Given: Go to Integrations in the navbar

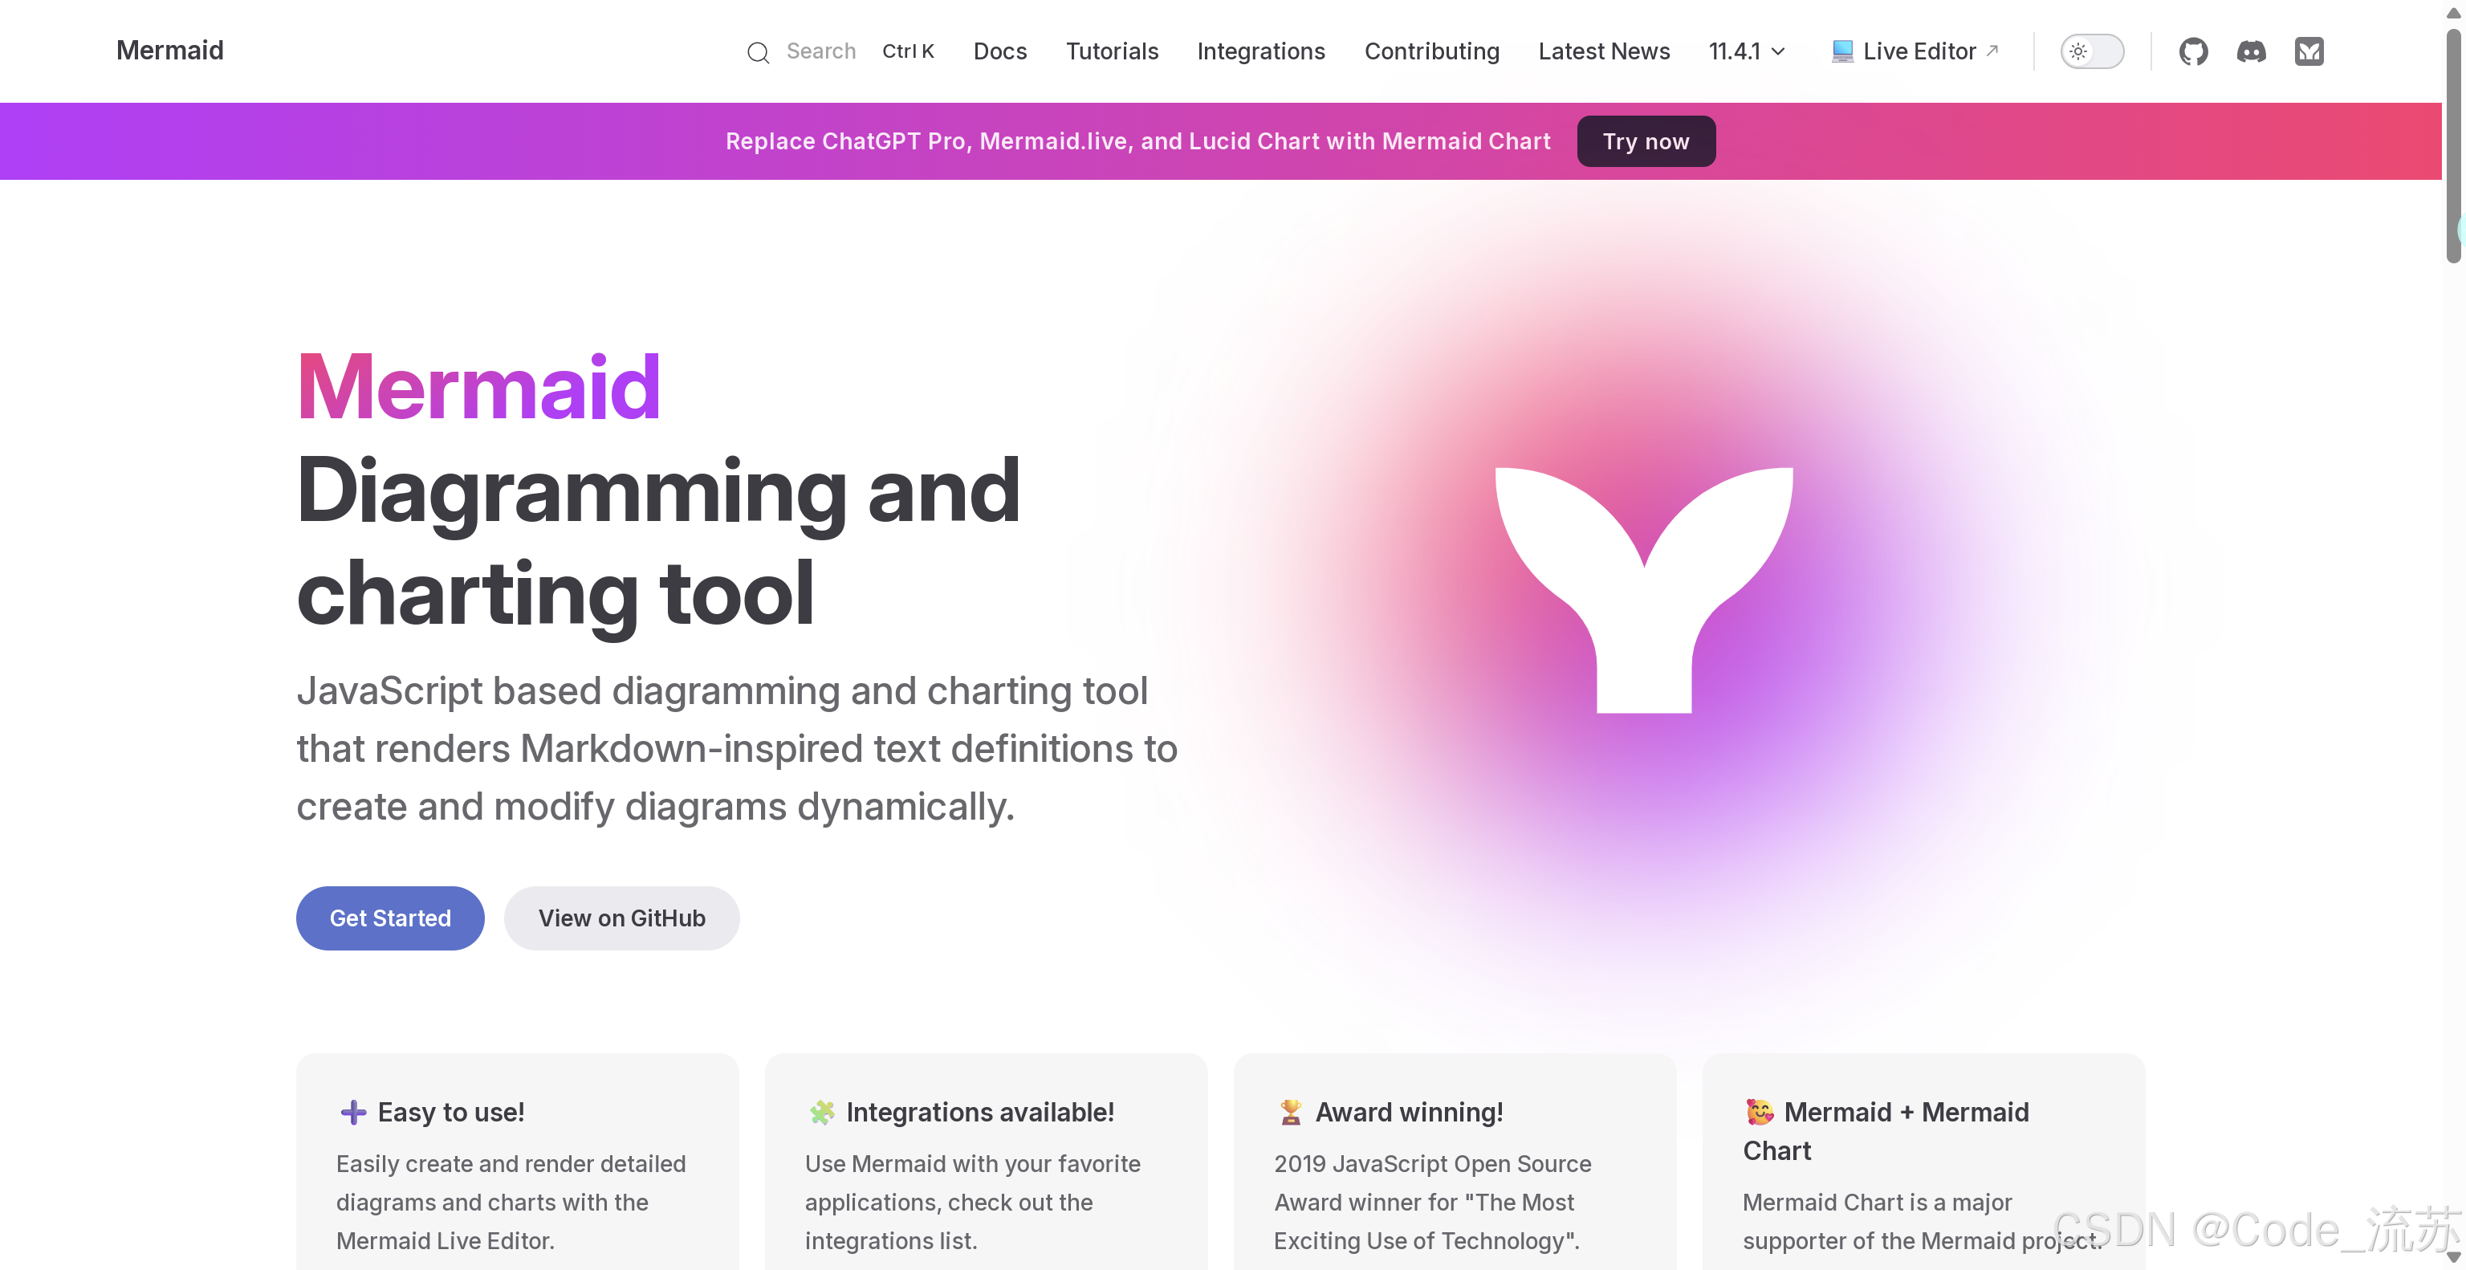Looking at the screenshot, I should pos(1261,51).
